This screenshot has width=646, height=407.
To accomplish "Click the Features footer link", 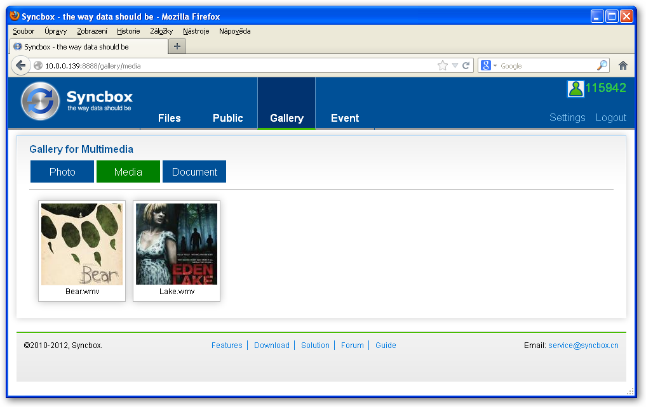I will (x=227, y=346).
